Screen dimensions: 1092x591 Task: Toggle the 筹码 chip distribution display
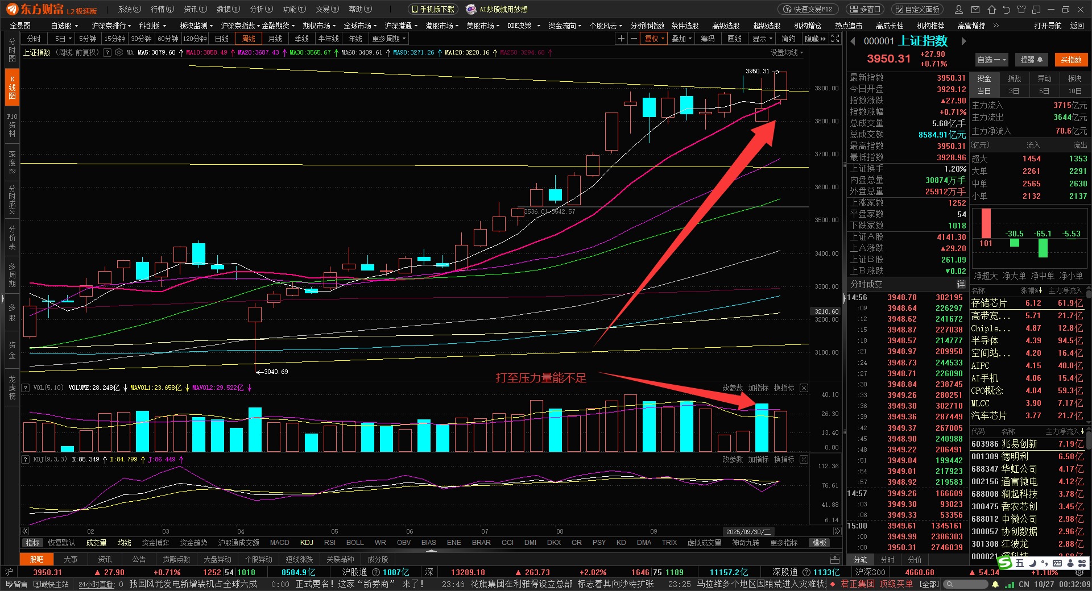click(708, 39)
